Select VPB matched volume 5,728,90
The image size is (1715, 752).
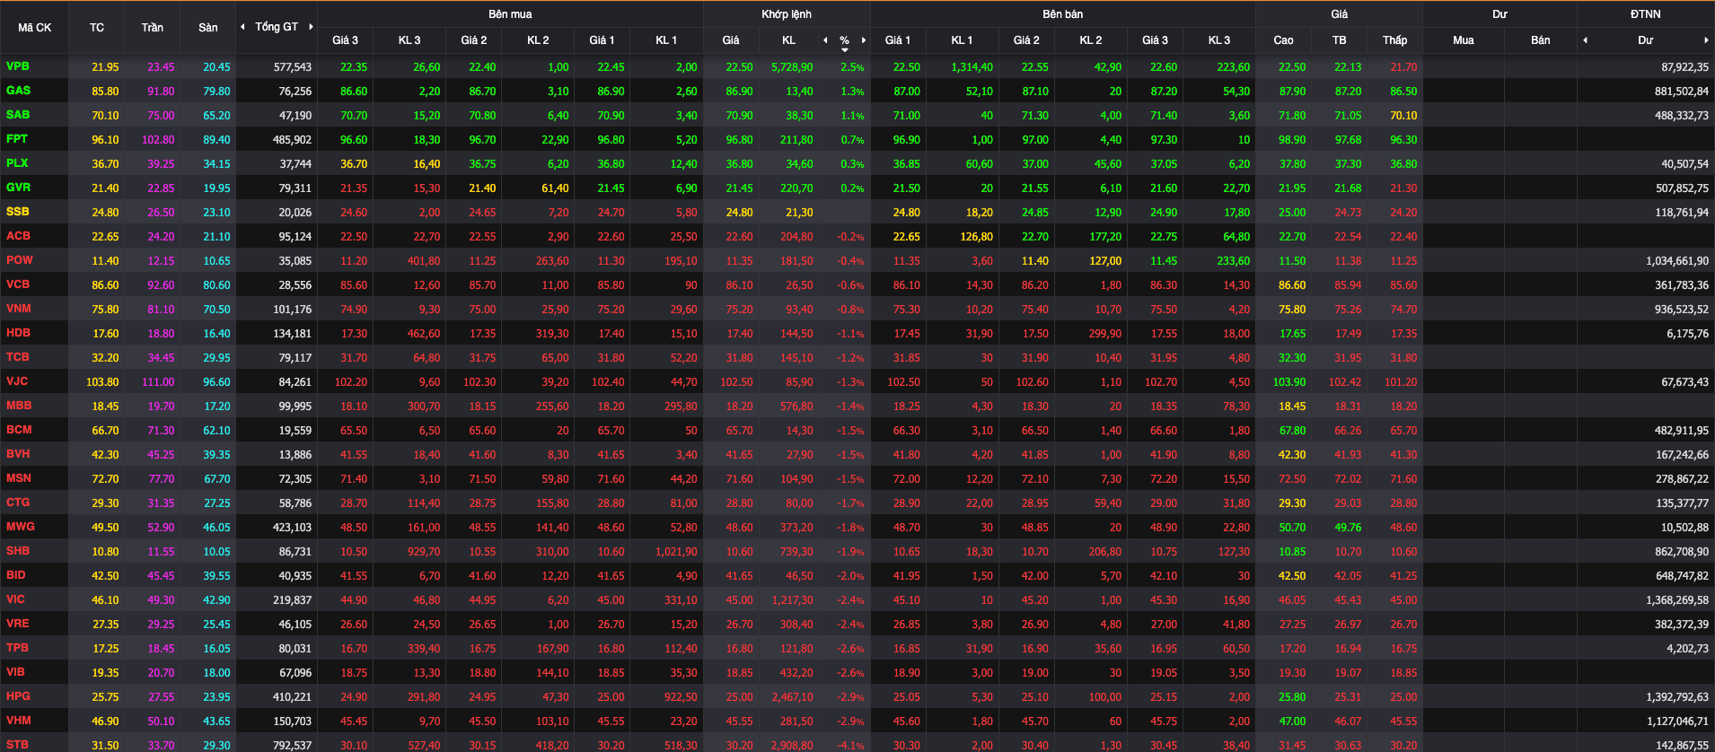[x=792, y=67]
